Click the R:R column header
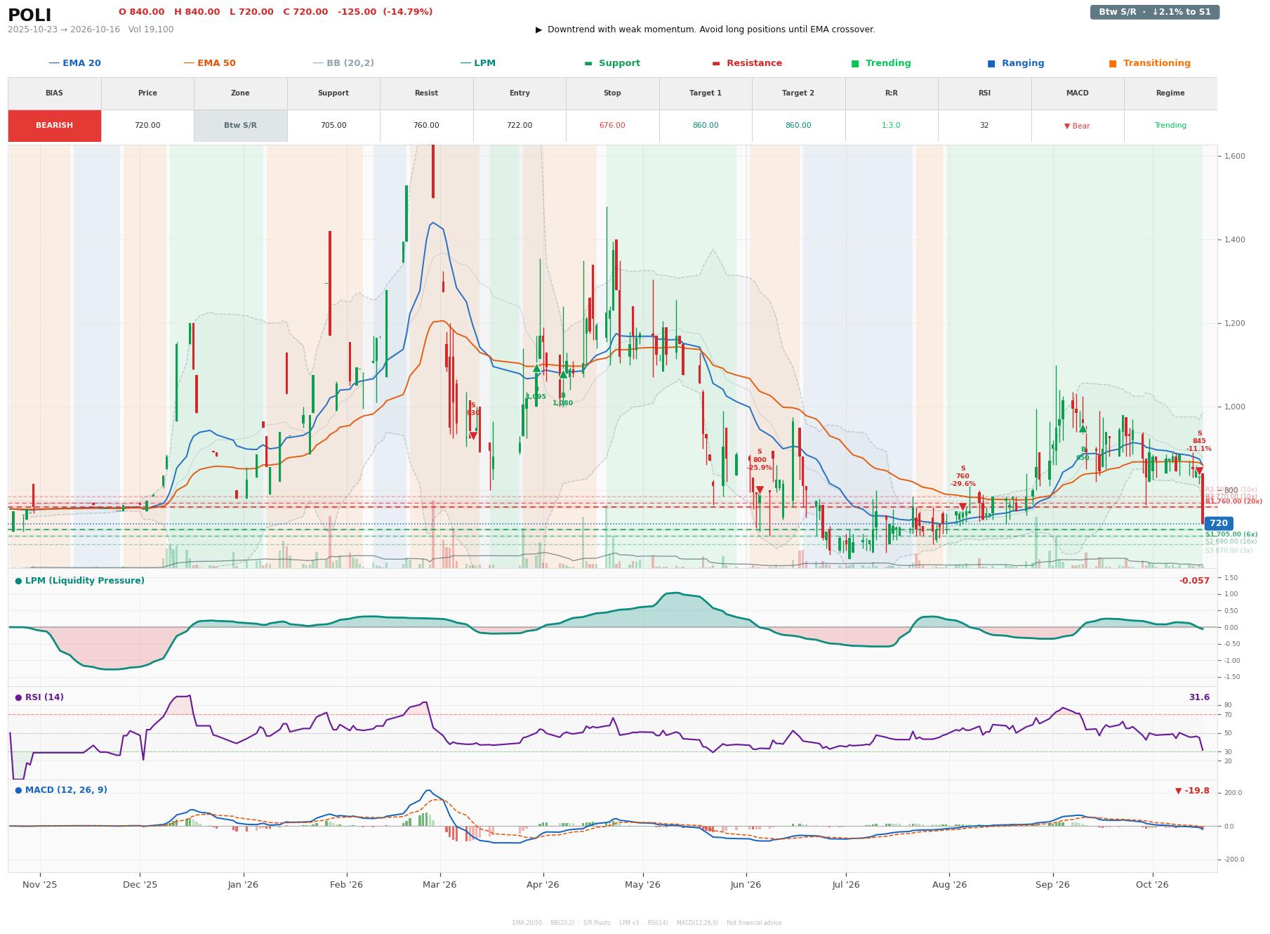This screenshot has height=934, width=1270. pyautogui.click(x=891, y=93)
